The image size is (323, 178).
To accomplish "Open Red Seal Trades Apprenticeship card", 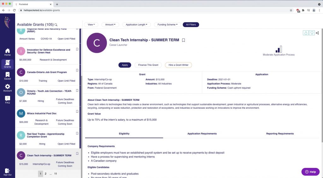I will pyautogui.click(x=47, y=138).
